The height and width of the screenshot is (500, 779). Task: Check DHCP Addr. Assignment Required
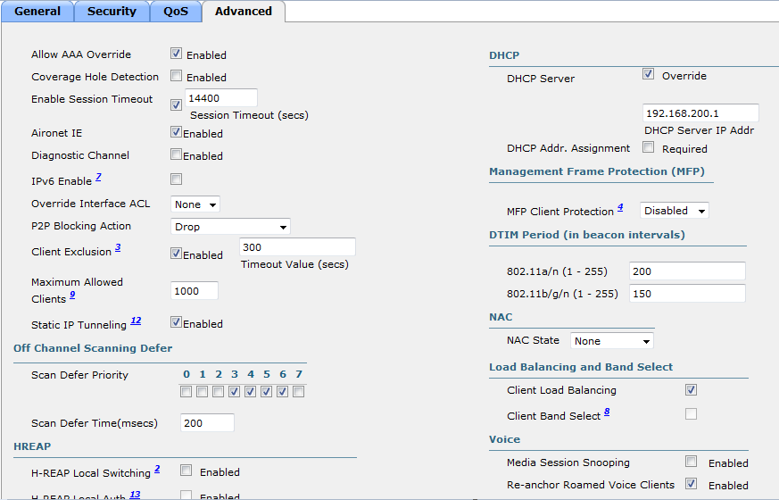pyautogui.click(x=648, y=147)
